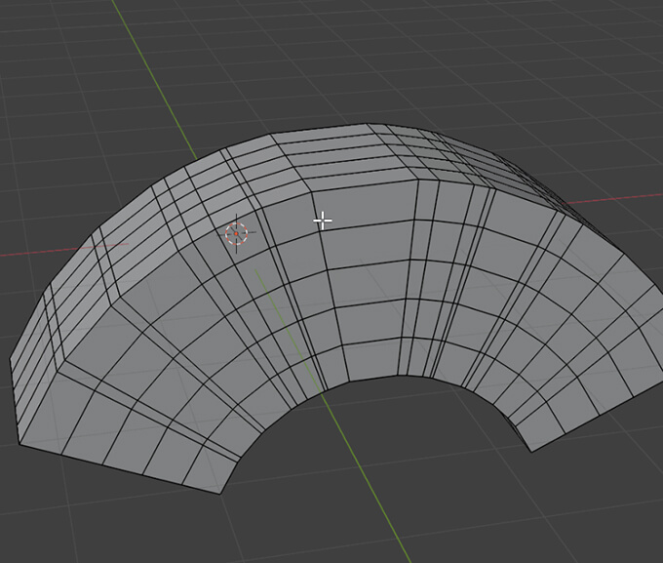Click the red X axis line left of mesh
Image resolution: width=663 pixels, height=563 pixels.
39,253
